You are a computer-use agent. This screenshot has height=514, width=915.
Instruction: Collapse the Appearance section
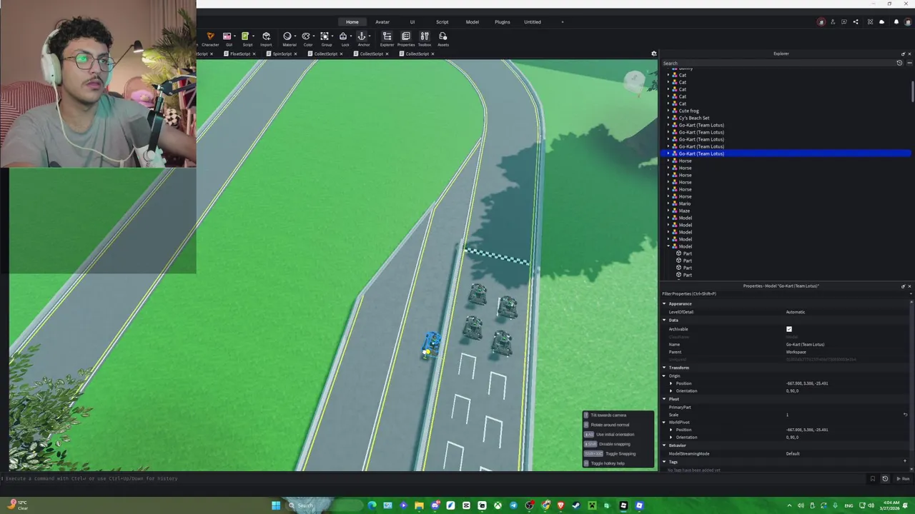(x=664, y=303)
